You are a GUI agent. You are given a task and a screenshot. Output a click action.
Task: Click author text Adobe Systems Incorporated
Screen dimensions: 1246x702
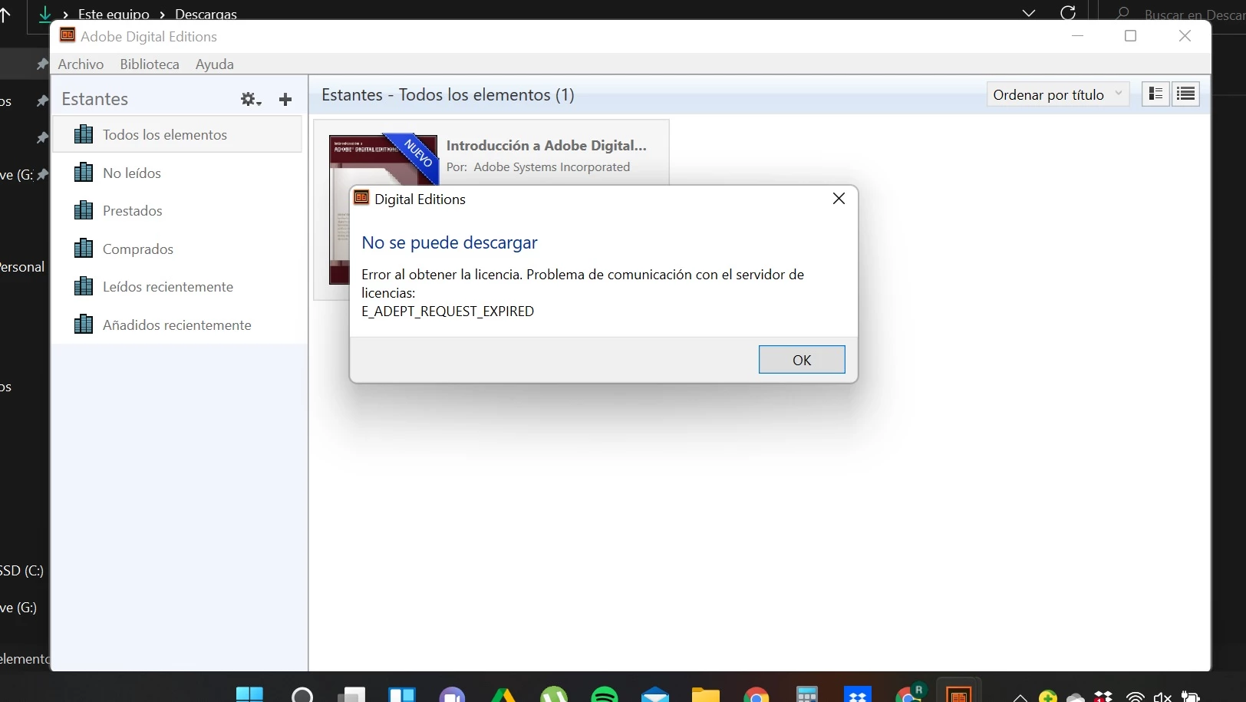552,167
